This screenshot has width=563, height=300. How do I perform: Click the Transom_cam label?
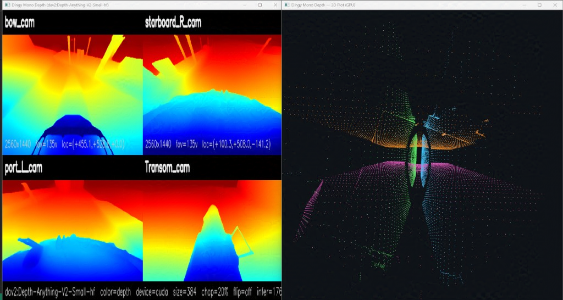(x=167, y=168)
